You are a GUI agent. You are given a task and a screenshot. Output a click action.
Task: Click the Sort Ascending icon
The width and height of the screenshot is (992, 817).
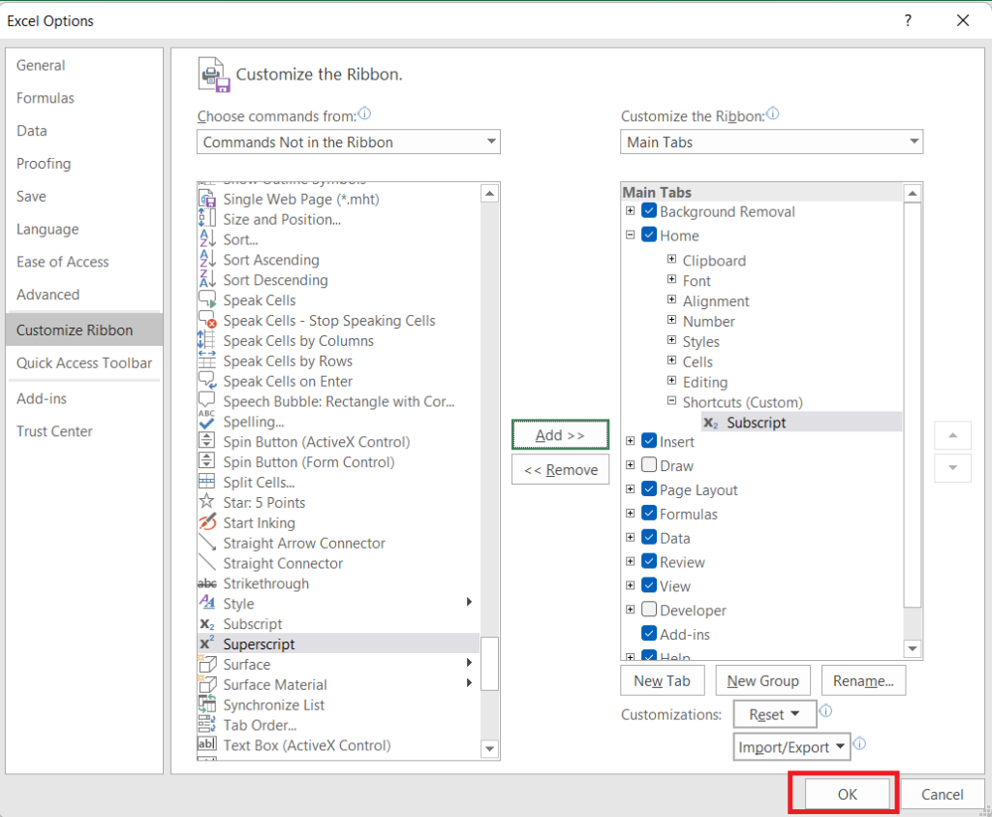pos(207,260)
